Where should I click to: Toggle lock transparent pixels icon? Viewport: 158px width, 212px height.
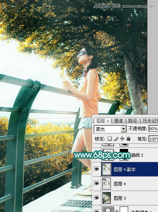(x=109, y=139)
